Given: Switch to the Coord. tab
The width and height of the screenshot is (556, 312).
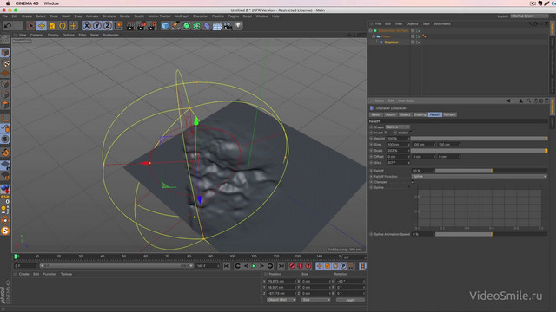Looking at the screenshot, I should click(390, 114).
